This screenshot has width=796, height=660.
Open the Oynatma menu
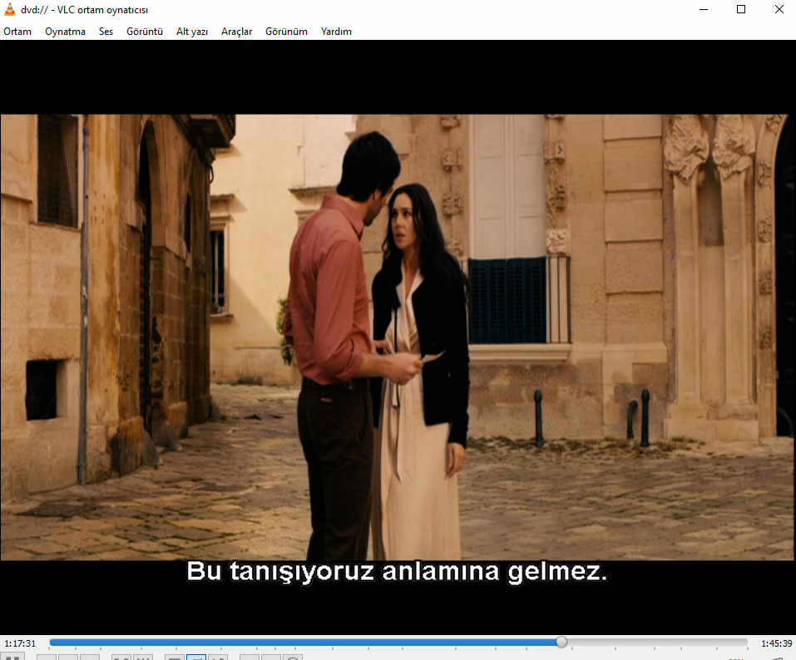click(65, 32)
